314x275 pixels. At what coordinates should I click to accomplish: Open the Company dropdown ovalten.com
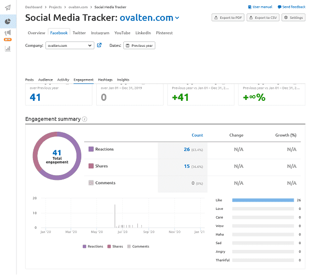[x=70, y=45]
